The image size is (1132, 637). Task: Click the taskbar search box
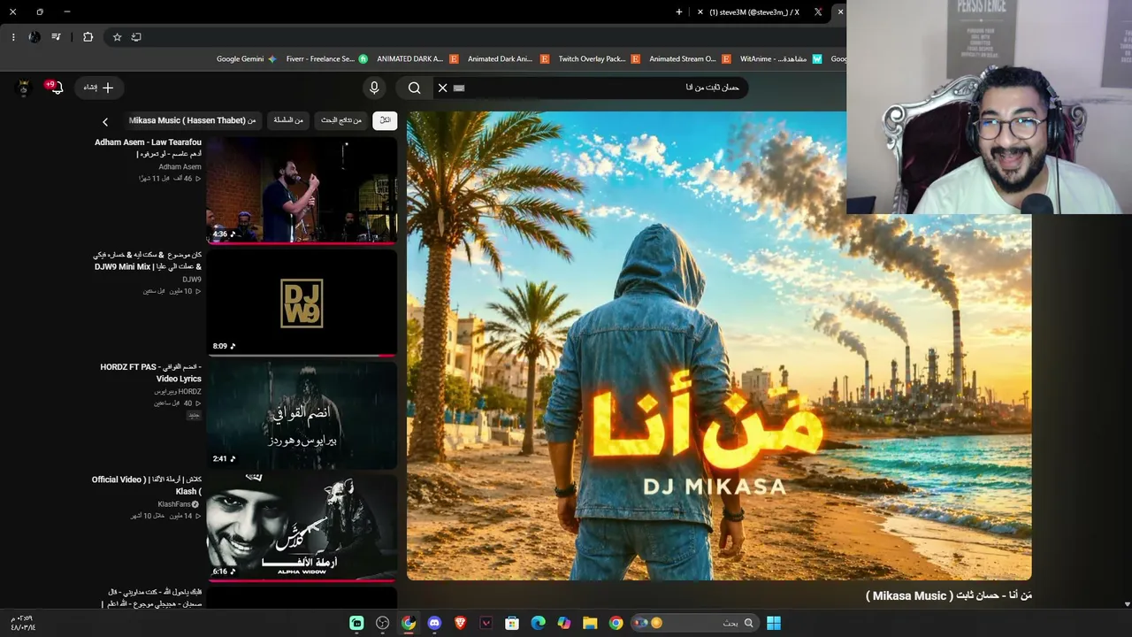click(x=693, y=623)
